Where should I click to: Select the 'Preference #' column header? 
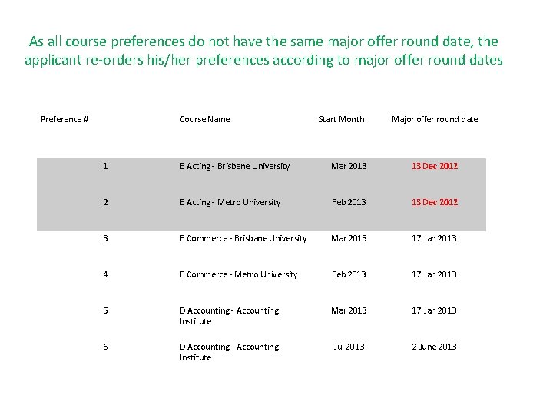click(x=65, y=119)
